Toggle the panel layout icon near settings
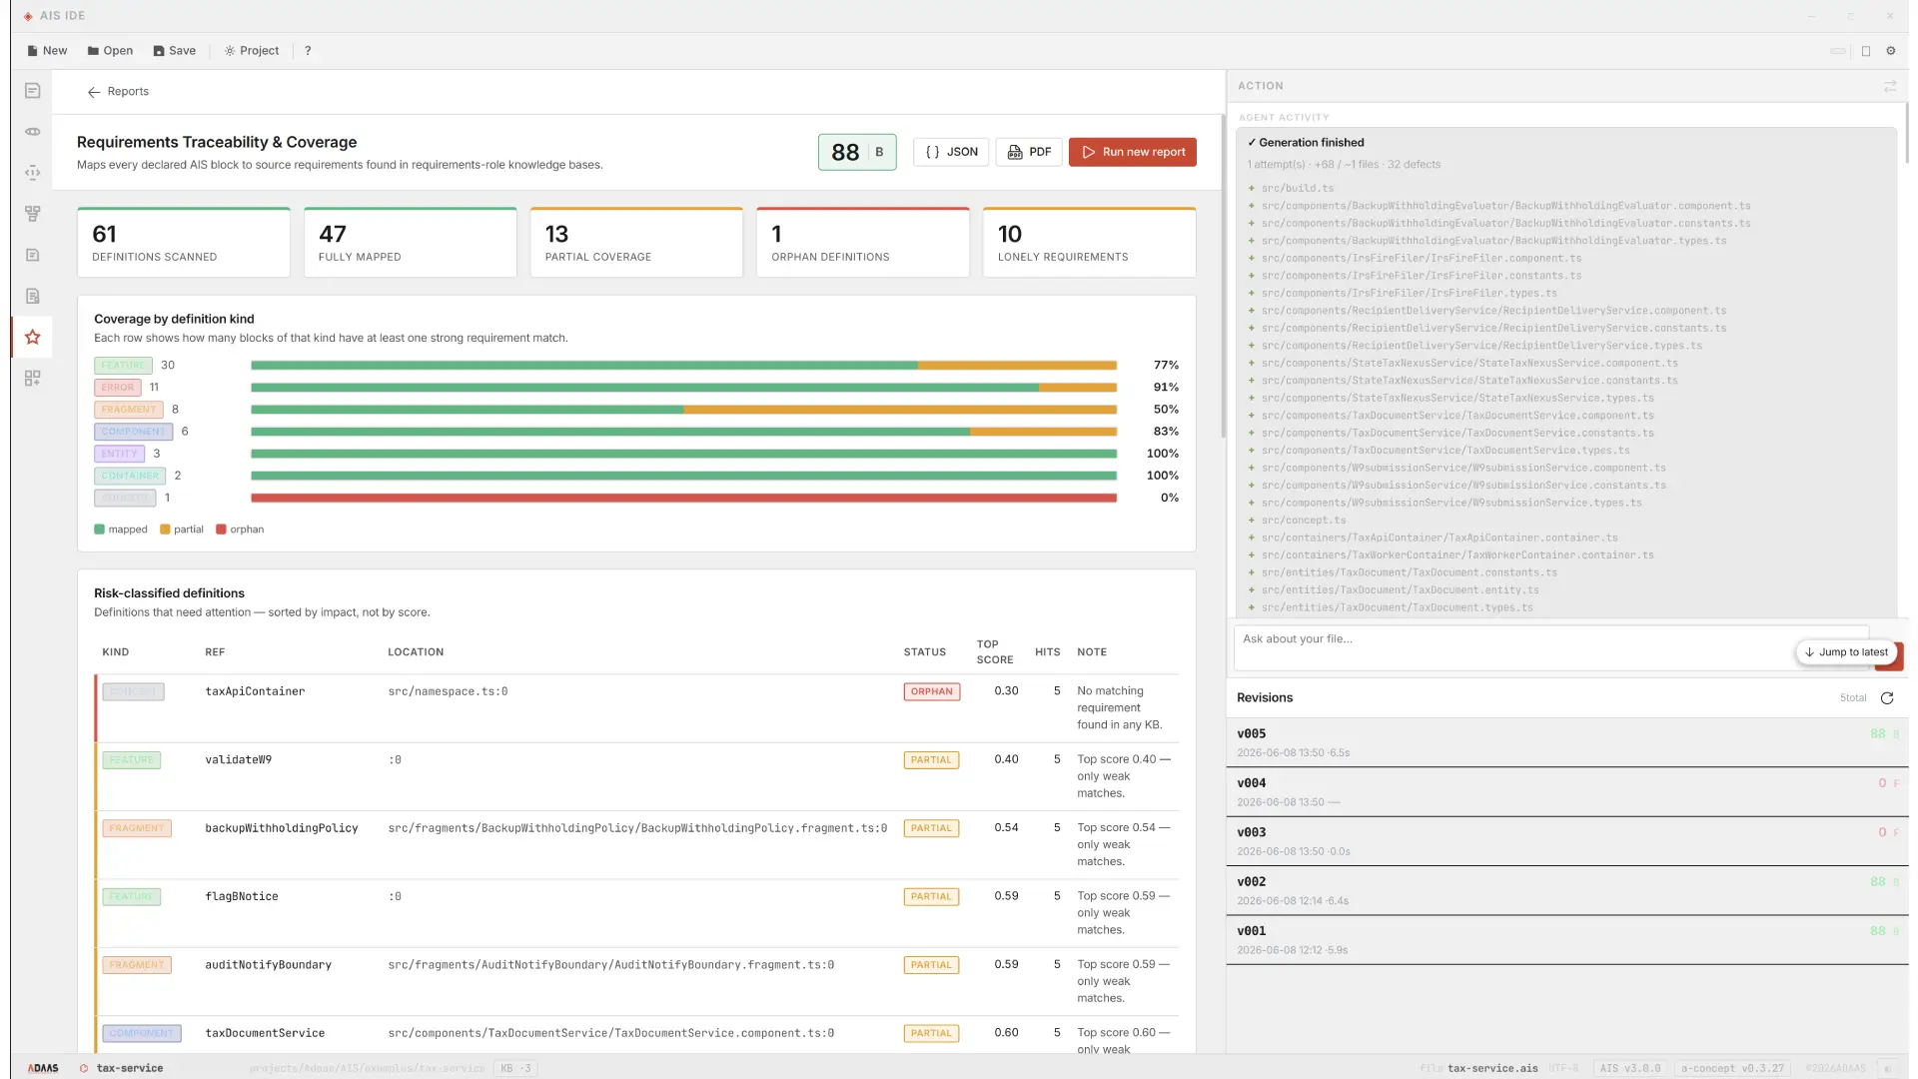 pyautogui.click(x=1866, y=51)
